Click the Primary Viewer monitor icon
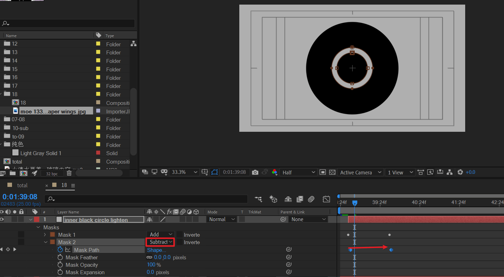The image size is (504, 277). coord(154,172)
